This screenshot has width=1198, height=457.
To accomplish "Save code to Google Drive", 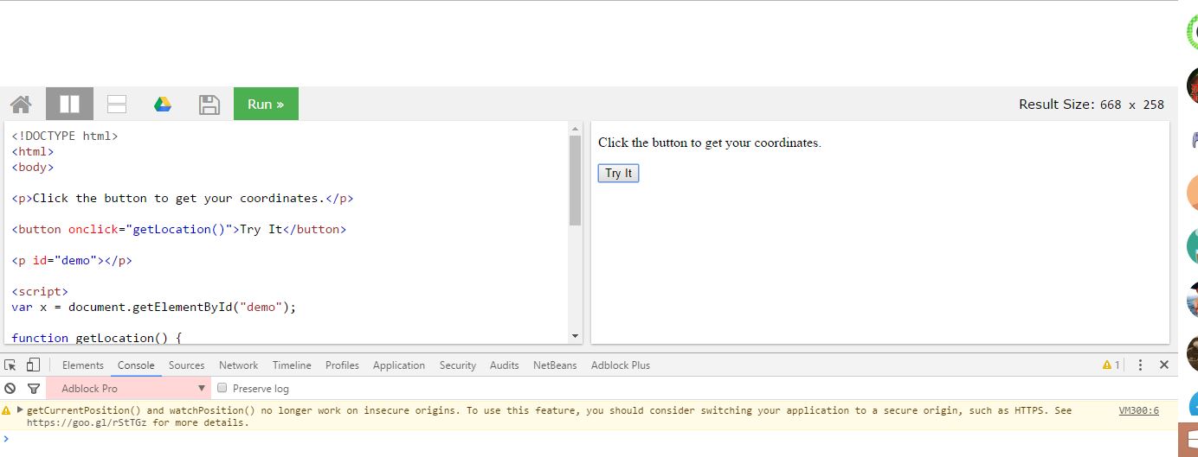I will pos(163,105).
